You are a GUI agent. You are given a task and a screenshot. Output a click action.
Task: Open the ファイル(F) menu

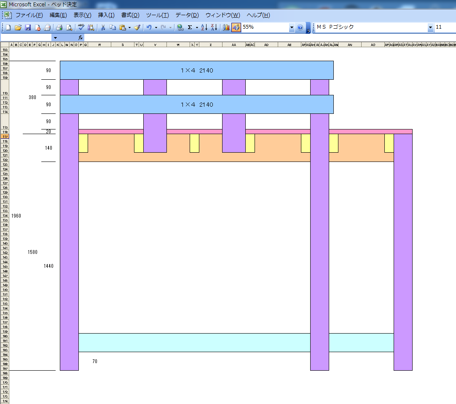29,15
